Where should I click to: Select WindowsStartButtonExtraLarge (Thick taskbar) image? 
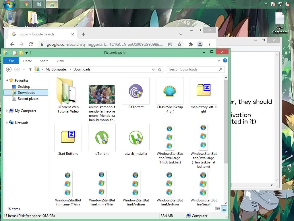(x=169, y=137)
